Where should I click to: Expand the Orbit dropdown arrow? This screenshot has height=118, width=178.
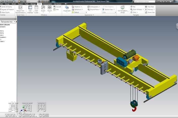pyautogui.click(x=137, y=12)
